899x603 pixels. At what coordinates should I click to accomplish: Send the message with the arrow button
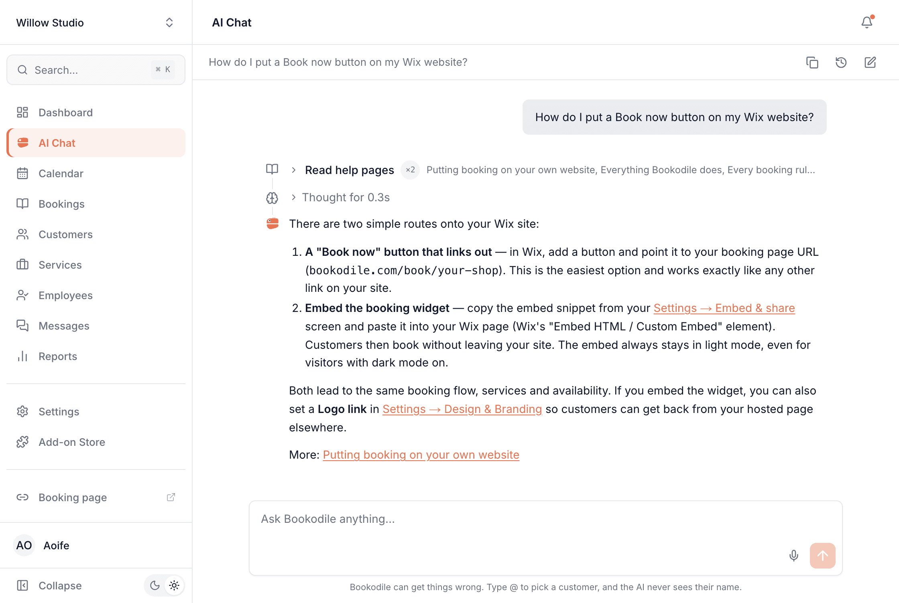823,555
